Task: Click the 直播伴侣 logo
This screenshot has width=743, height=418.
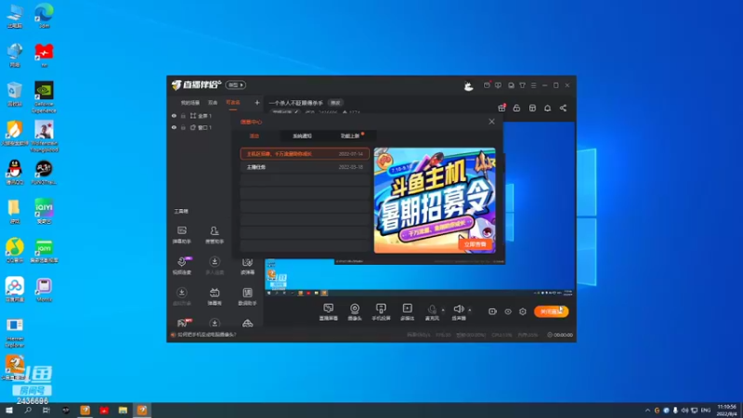Action: pyautogui.click(x=196, y=85)
